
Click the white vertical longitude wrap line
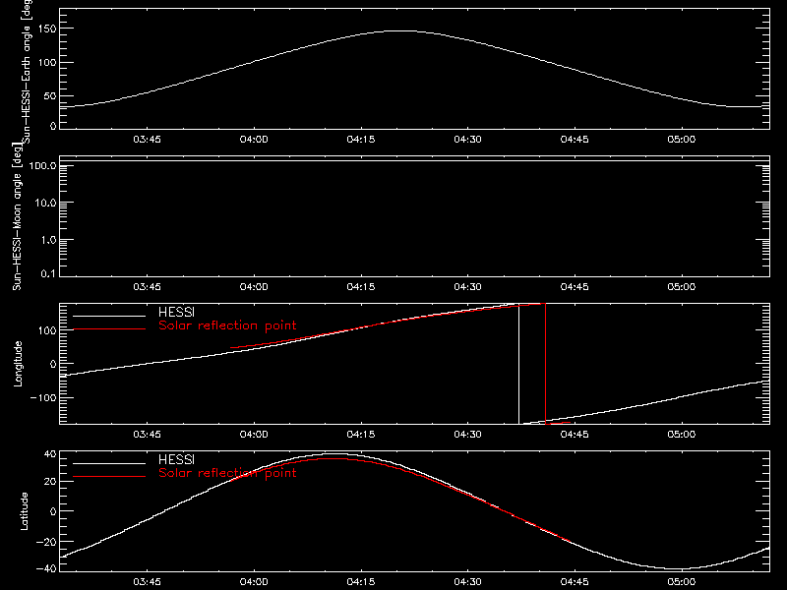pyautogui.click(x=519, y=364)
